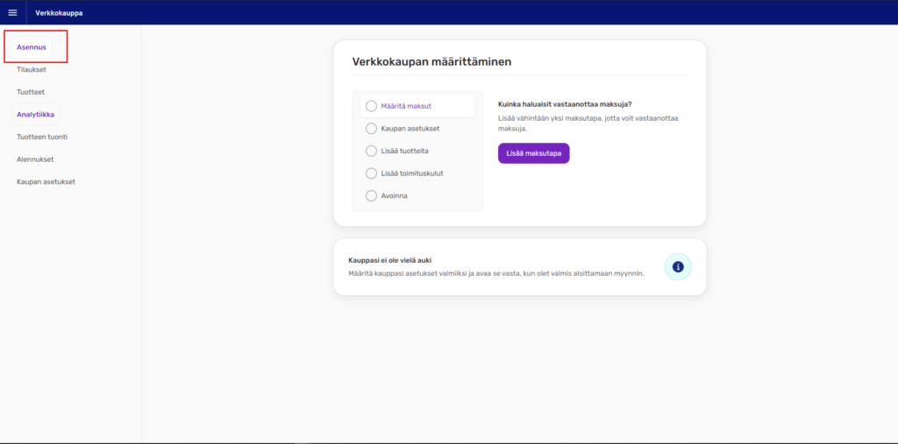Go to Asennus in the sidebar
The image size is (898, 444).
(32, 47)
